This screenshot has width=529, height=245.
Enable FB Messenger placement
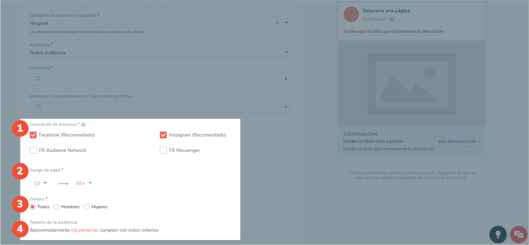coord(163,150)
